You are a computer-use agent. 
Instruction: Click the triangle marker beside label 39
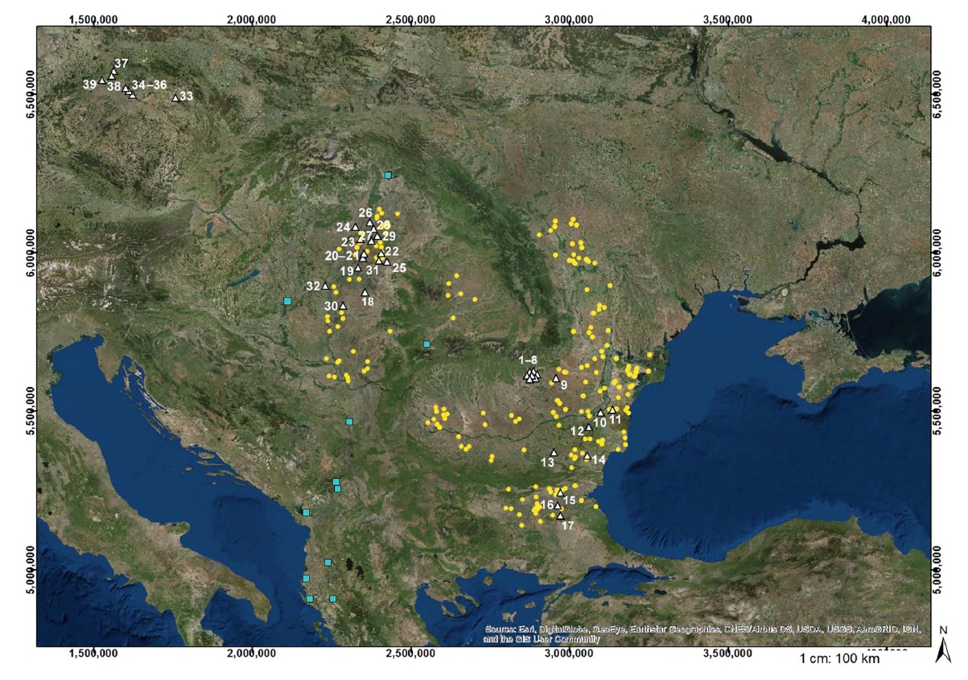click(x=102, y=80)
